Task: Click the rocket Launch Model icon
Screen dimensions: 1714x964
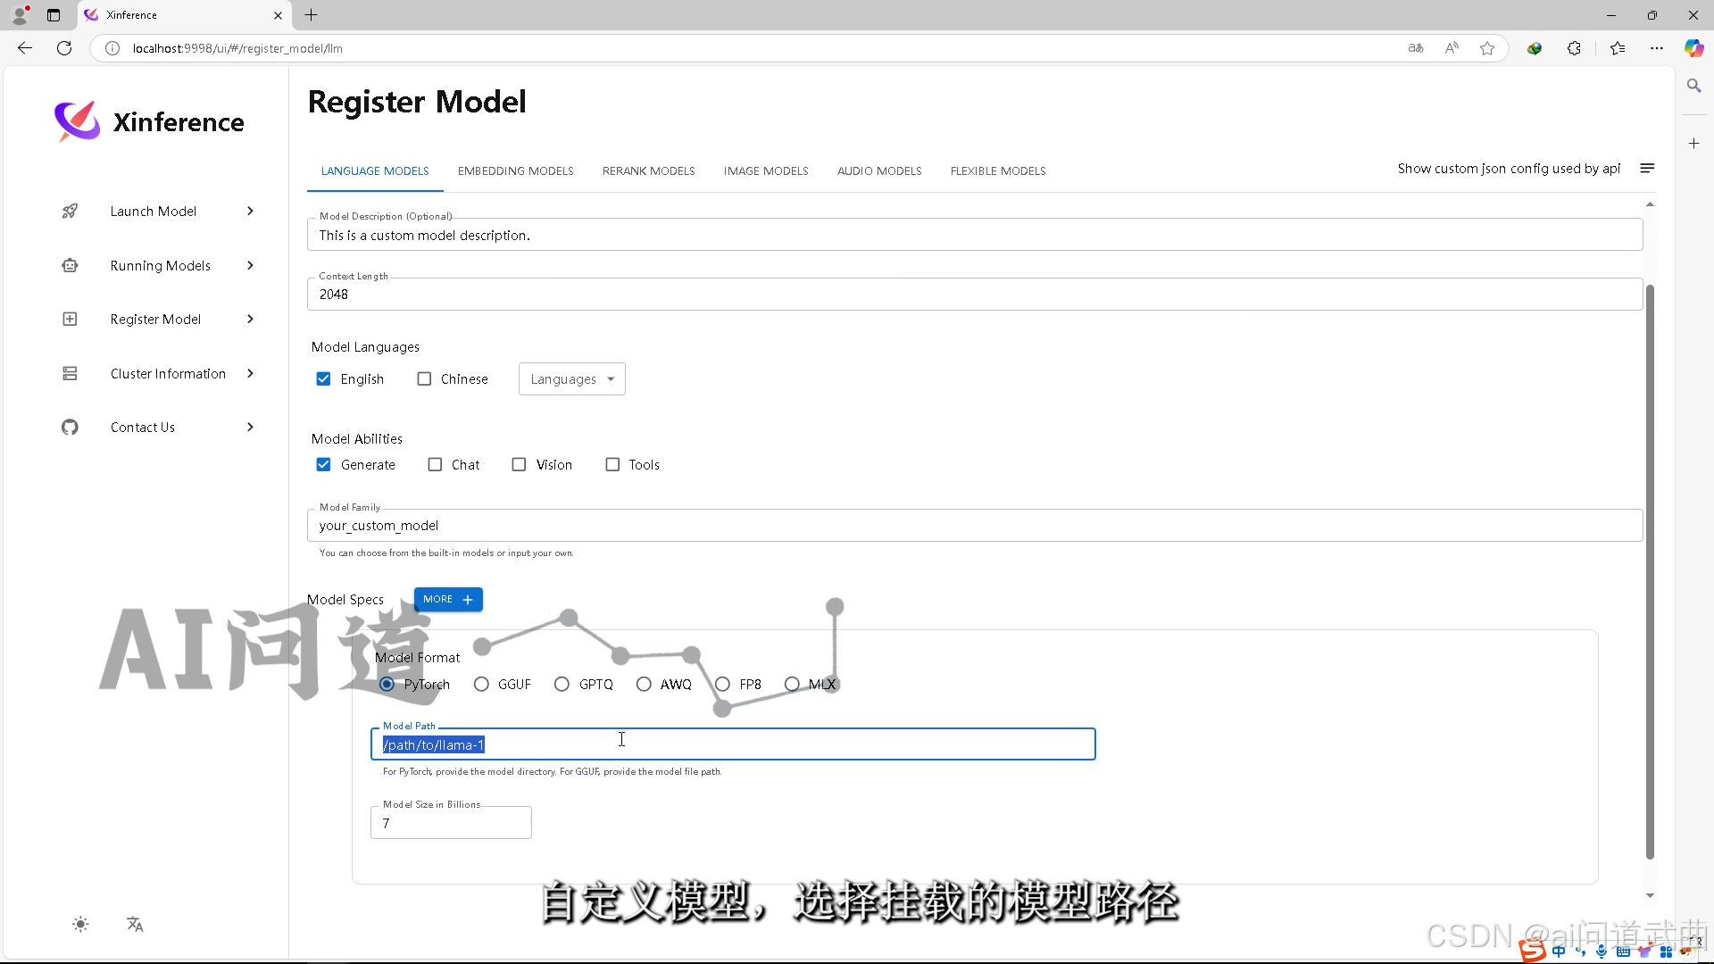Action: point(70,212)
